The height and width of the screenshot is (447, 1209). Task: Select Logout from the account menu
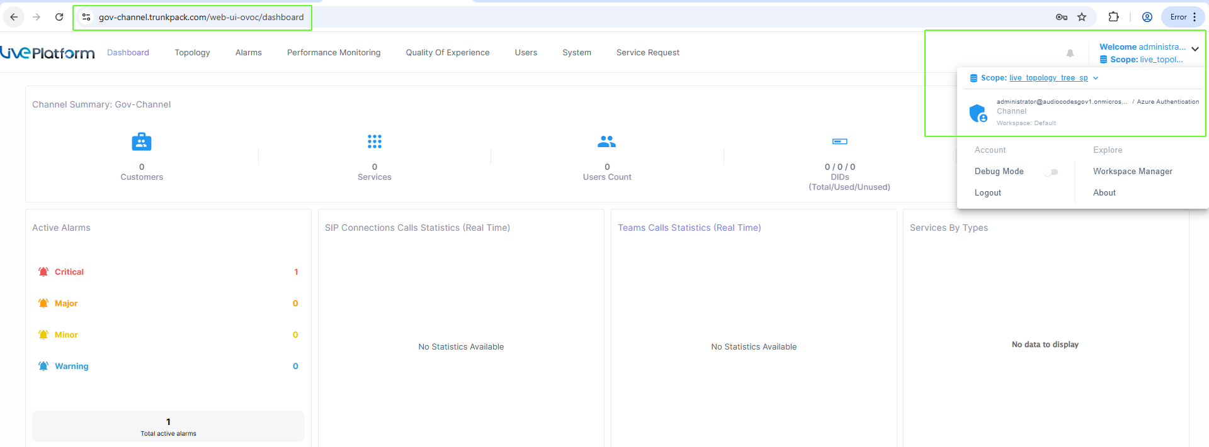point(987,193)
